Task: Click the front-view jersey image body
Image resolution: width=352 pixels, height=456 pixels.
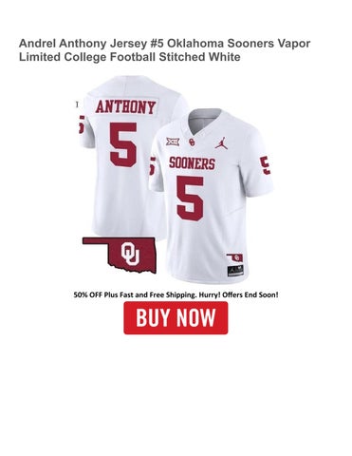Action: pyautogui.click(x=211, y=197)
